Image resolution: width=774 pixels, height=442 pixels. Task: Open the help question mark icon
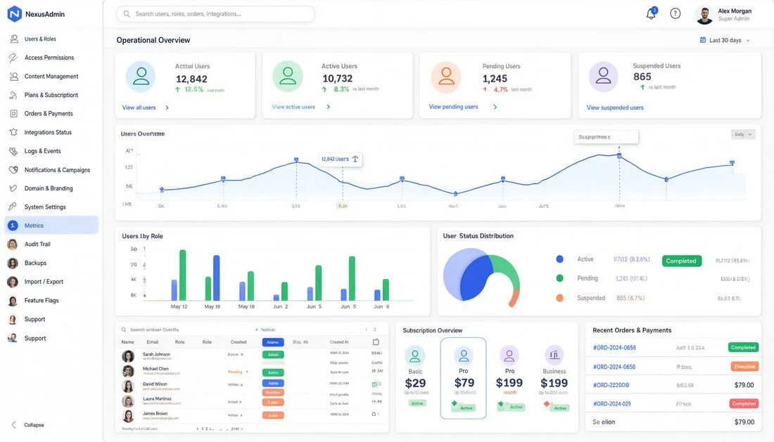(675, 14)
